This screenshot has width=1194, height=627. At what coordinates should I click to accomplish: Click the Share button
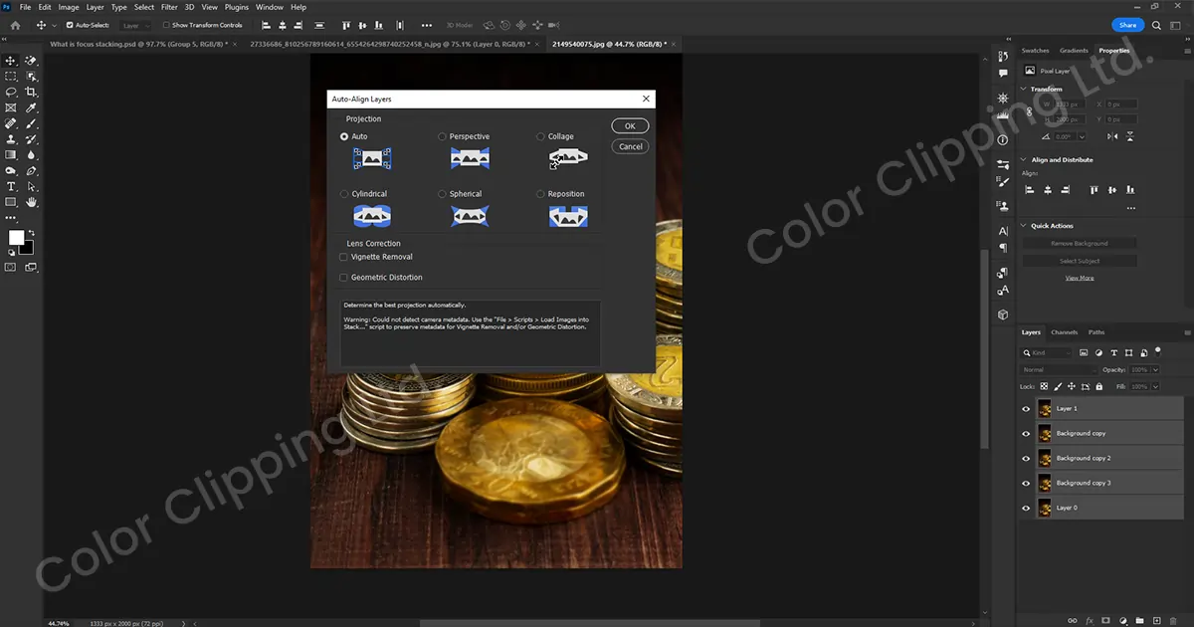[x=1126, y=25]
